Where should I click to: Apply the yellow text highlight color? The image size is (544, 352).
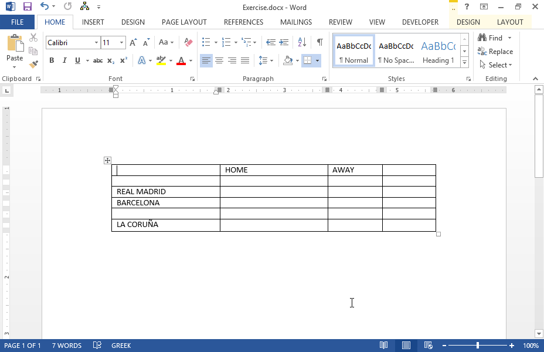[x=161, y=60]
